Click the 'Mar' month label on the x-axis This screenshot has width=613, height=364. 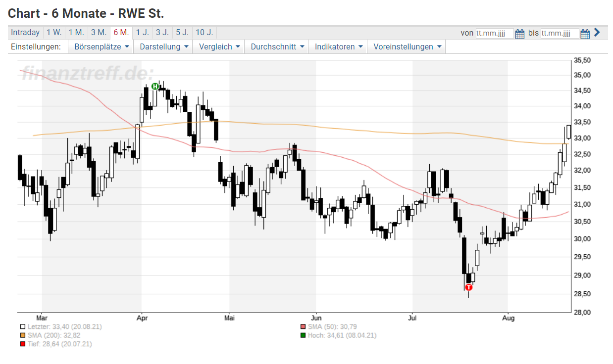[x=42, y=318]
